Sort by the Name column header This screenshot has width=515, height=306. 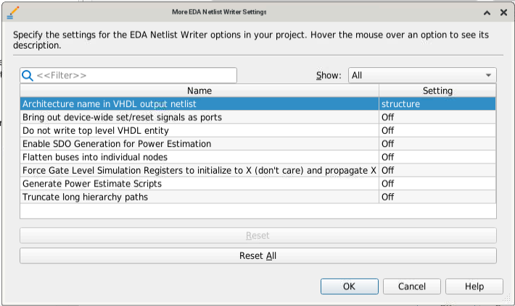[199, 90]
